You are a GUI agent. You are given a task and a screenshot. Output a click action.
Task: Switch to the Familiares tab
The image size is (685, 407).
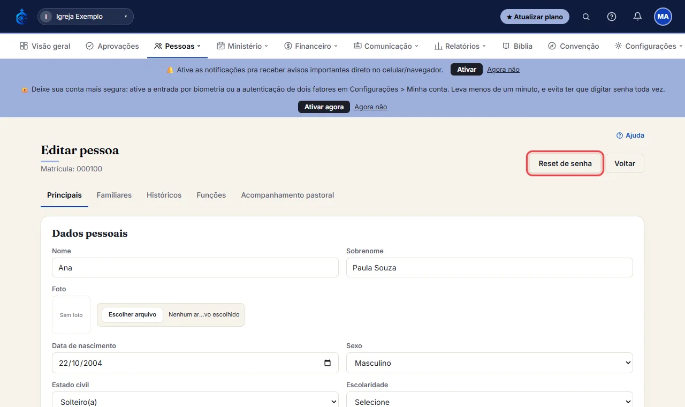pyautogui.click(x=114, y=195)
